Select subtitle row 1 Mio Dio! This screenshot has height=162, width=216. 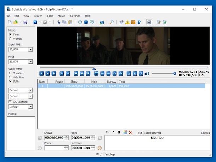click(121, 86)
